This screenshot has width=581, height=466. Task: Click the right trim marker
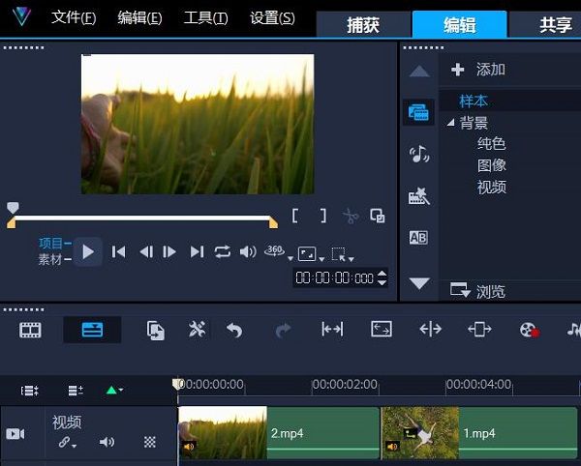pos(273,223)
